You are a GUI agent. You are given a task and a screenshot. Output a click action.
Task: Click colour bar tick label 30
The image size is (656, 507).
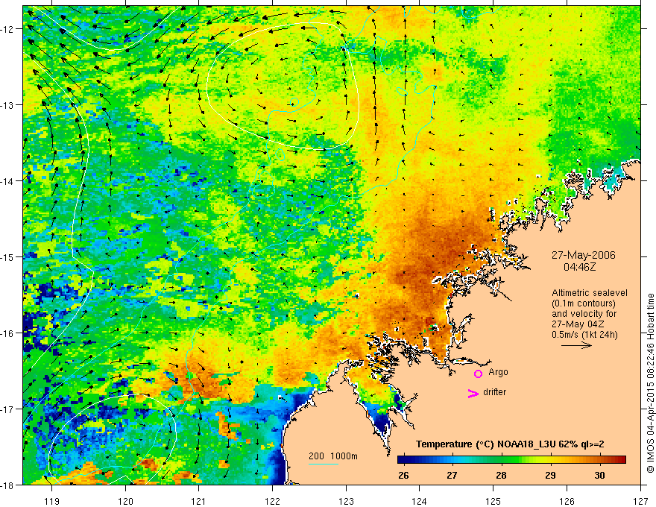click(599, 476)
